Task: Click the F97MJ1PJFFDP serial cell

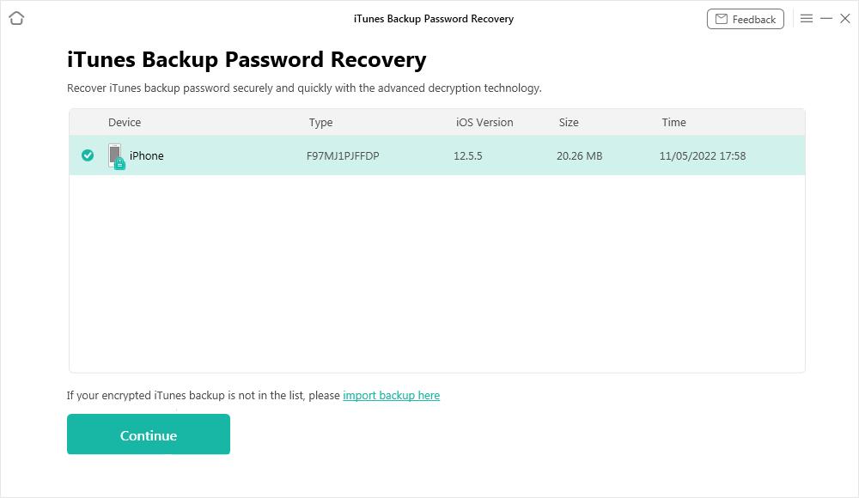Action: (343, 156)
